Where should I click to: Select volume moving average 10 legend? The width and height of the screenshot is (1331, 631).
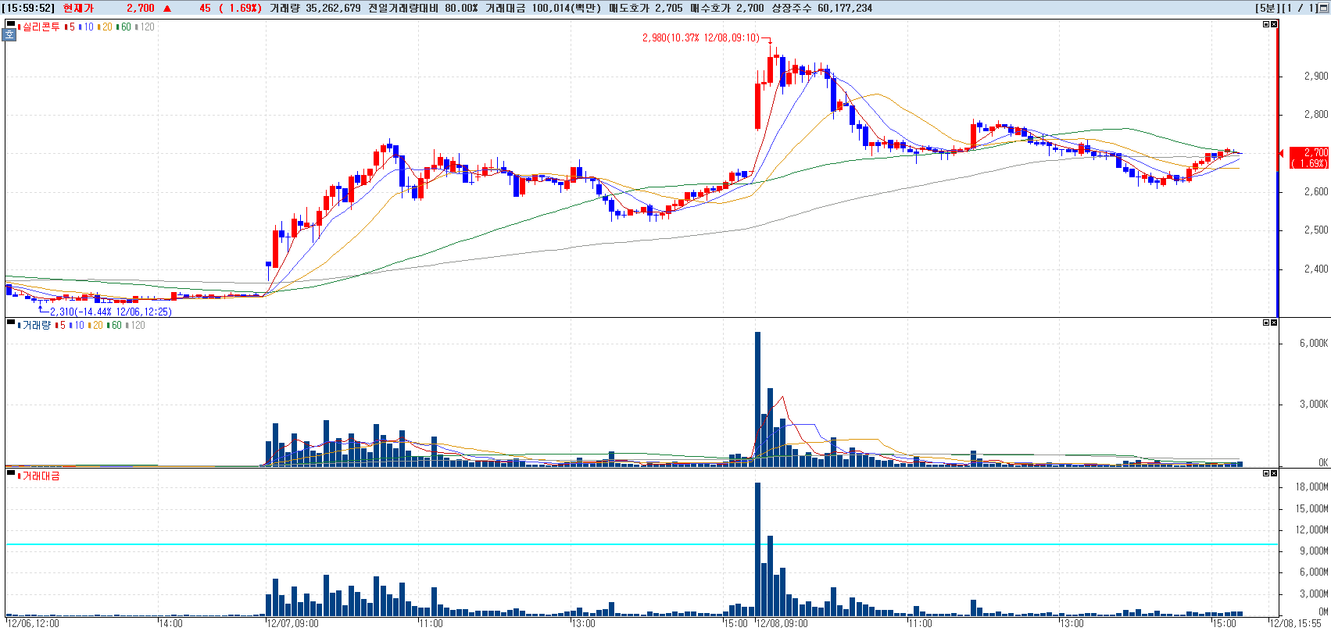(77, 325)
